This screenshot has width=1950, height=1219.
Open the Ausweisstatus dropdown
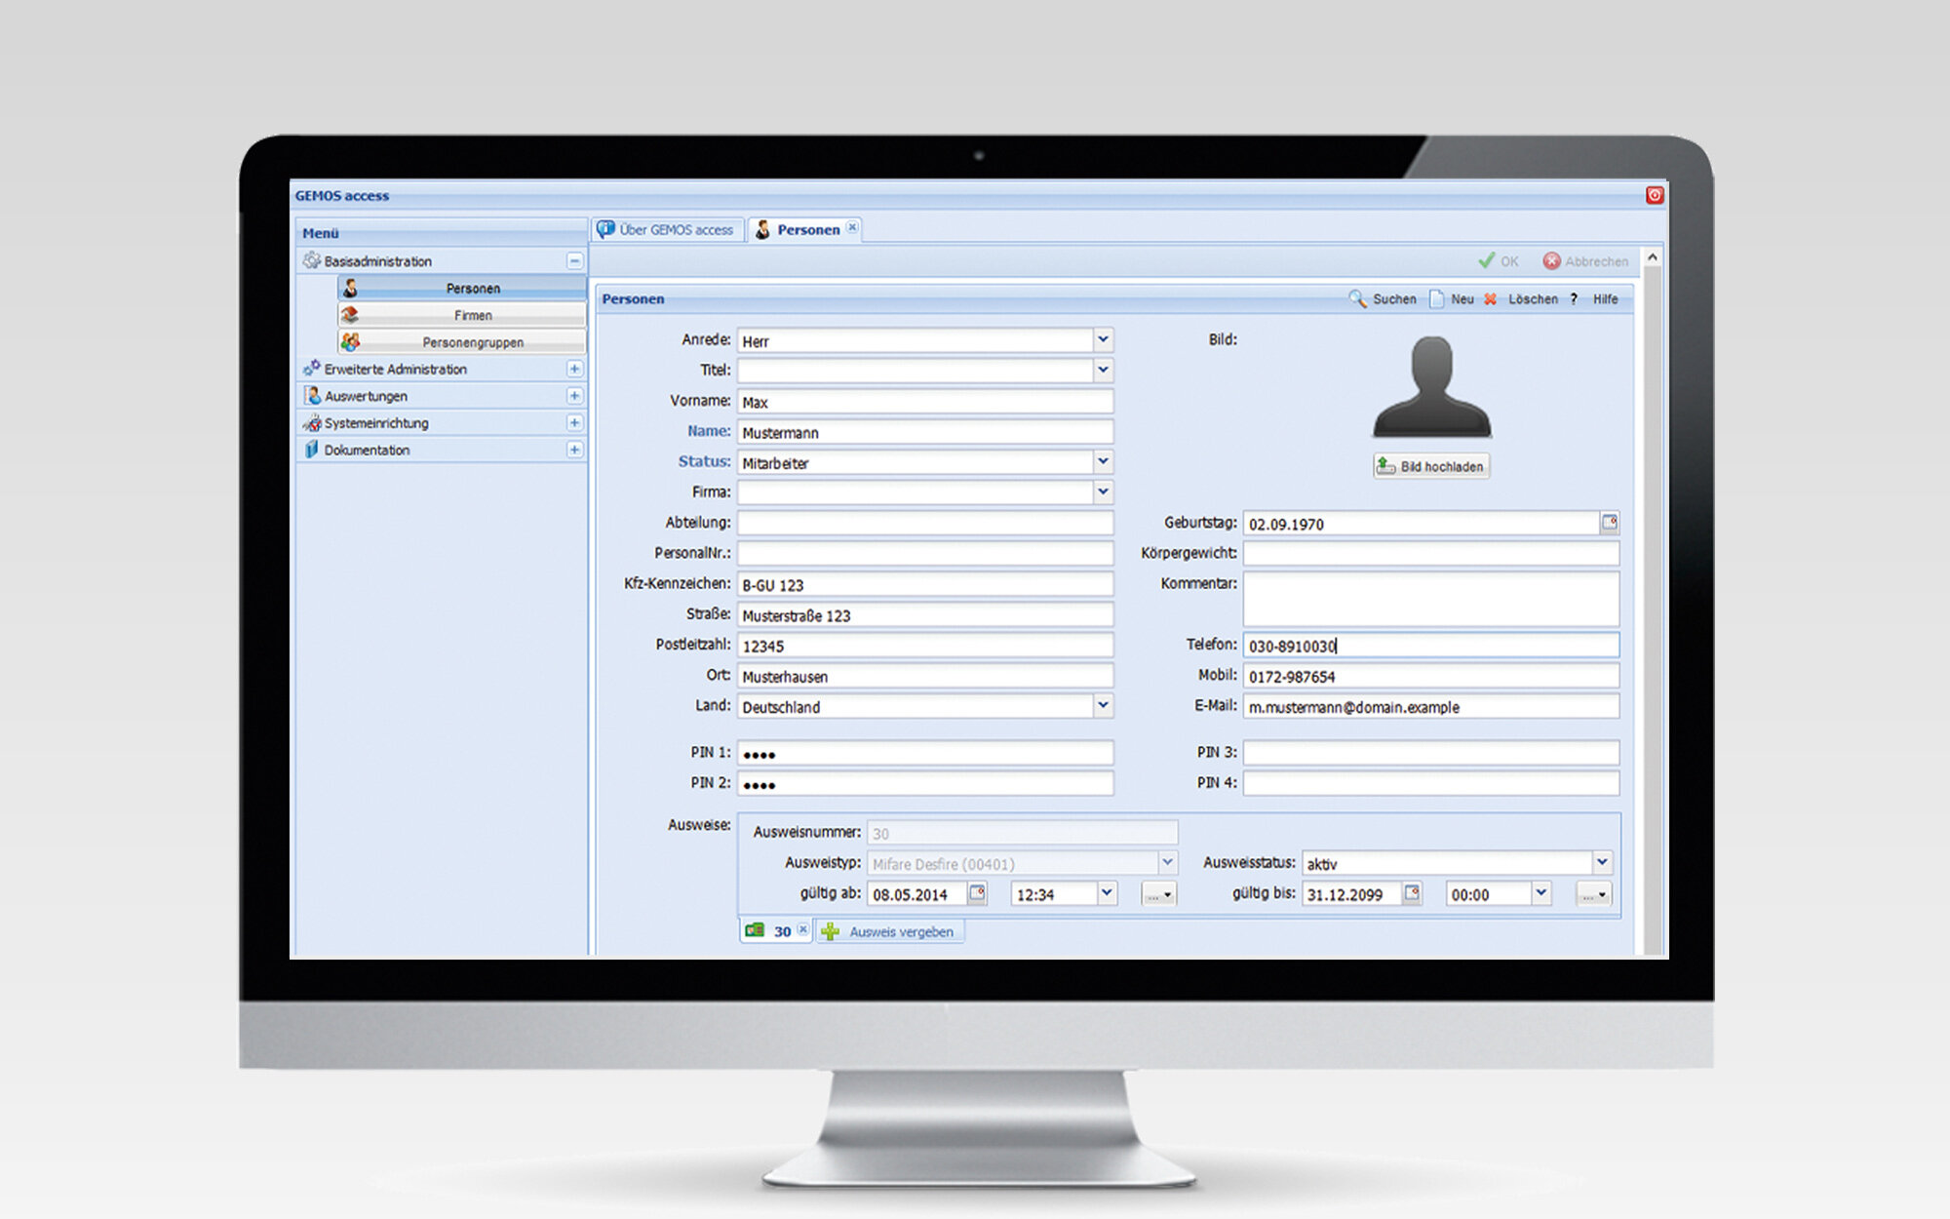[1601, 862]
